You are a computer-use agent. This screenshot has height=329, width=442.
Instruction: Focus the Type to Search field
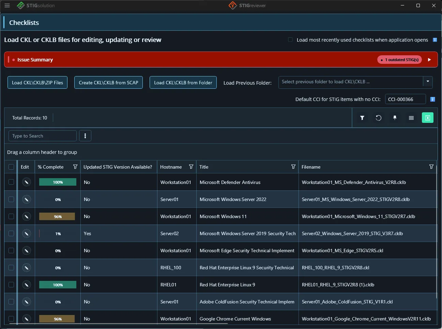[43, 136]
